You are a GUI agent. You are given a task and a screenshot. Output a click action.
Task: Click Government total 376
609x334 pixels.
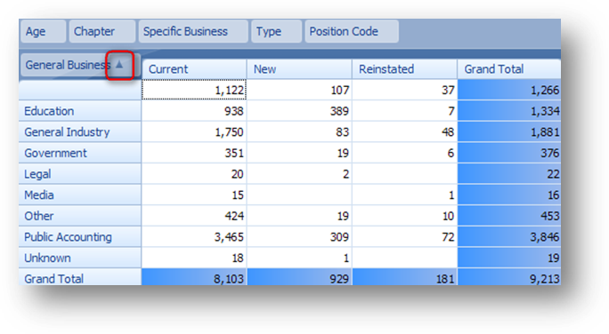tap(509, 153)
